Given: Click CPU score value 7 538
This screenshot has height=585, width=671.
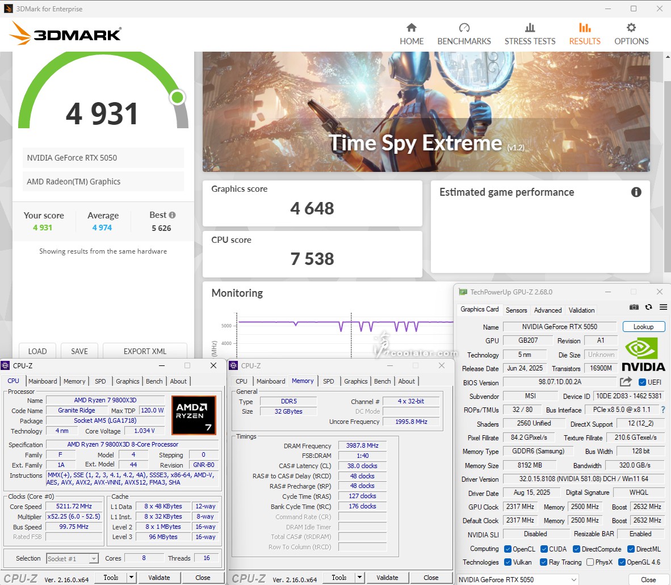Looking at the screenshot, I should (312, 259).
